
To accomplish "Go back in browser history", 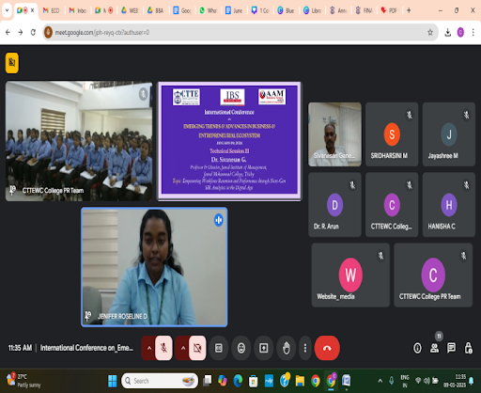I will (8, 32).
